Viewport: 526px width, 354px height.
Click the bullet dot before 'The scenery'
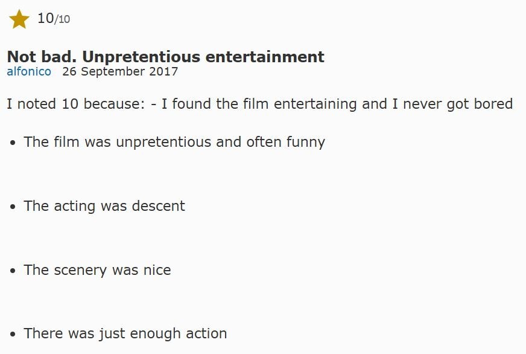point(13,271)
